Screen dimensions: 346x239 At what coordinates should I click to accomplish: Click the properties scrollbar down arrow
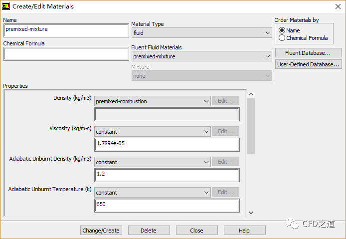pos(251,213)
